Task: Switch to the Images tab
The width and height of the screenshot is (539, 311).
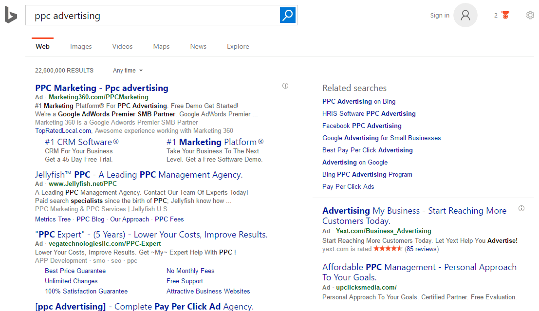Action: coord(81,46)
